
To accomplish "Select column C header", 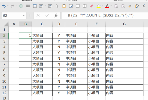I will coord(42,24).
